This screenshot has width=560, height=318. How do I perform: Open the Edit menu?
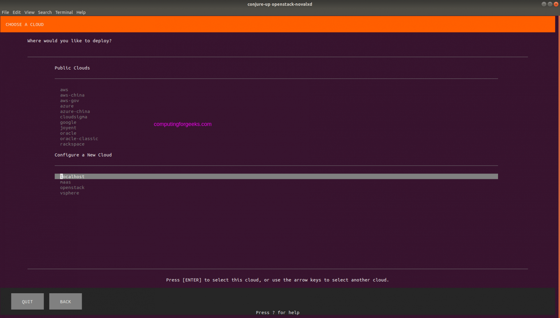pos(17,12)
